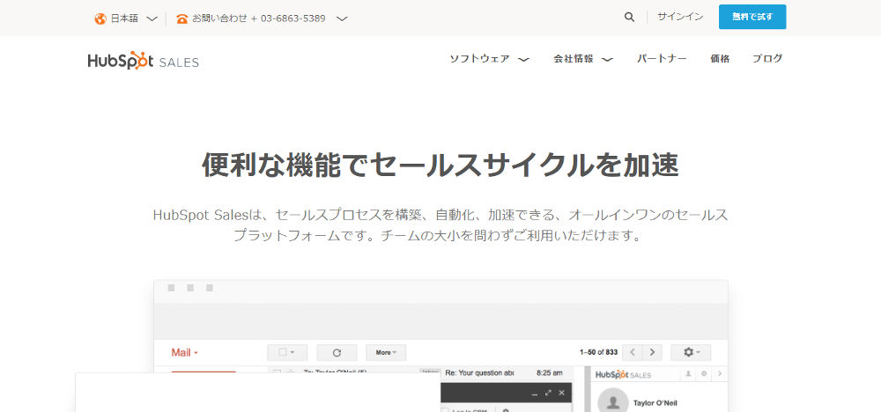Expand the chevron beside ソフトウェア
Viewport: 881px width, 412px height.
point(523,60)
